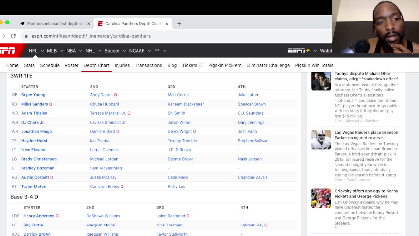
Task: Close the Carolina Panthers Depth Chart tab
Action: coord(167,24)
